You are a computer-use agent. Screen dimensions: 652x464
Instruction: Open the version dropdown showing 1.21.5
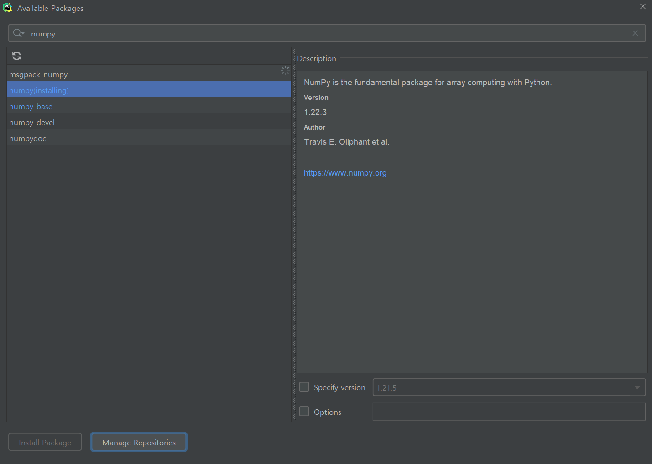pyautogui.click(x=509, y=387)
